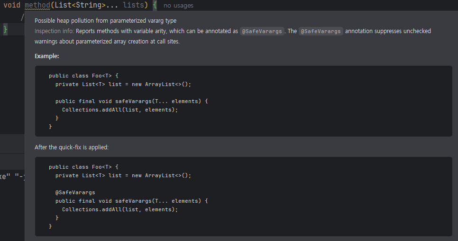Viewport: 458px width, 241px height.
Task: Click the 'Example:' heading in tooltip
Action: [x=47, y=56]
